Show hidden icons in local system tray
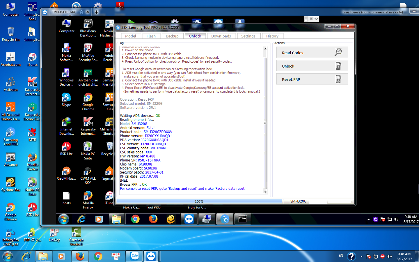The height and width of the screenshot is (262, 419). coord(361,256)
